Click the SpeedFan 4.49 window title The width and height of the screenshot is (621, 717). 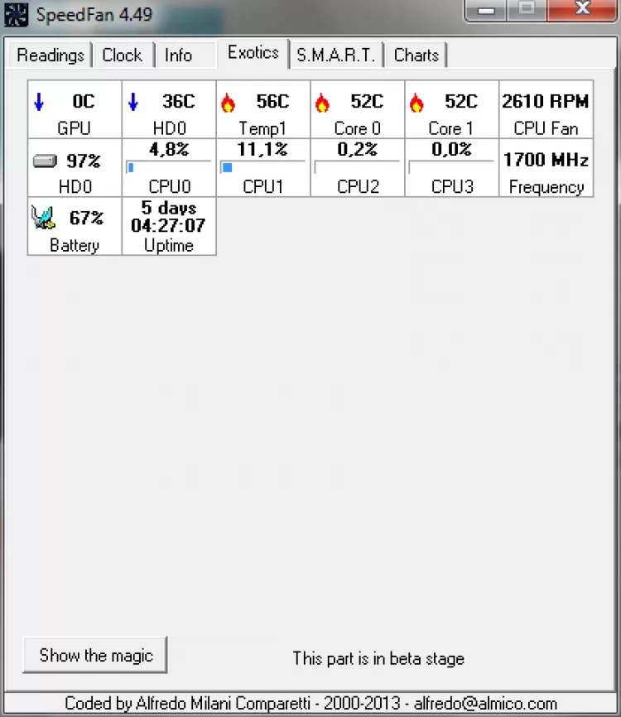pos(94,15)
